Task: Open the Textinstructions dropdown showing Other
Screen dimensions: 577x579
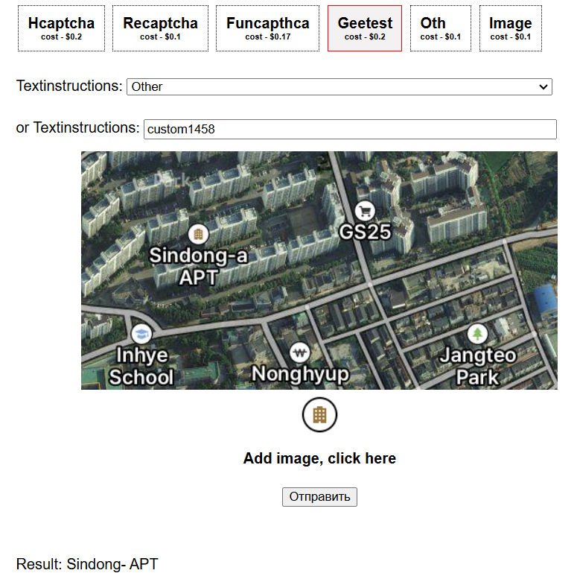Action: tap(339, 86)
